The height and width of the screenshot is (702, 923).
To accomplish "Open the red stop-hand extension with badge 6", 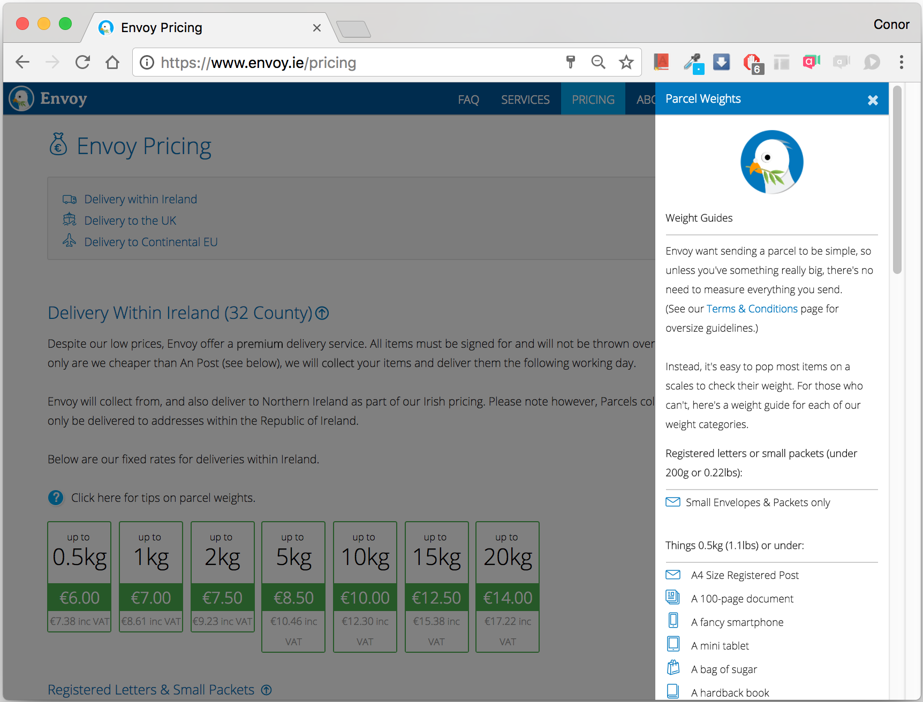I will click(x=753, y=64).
